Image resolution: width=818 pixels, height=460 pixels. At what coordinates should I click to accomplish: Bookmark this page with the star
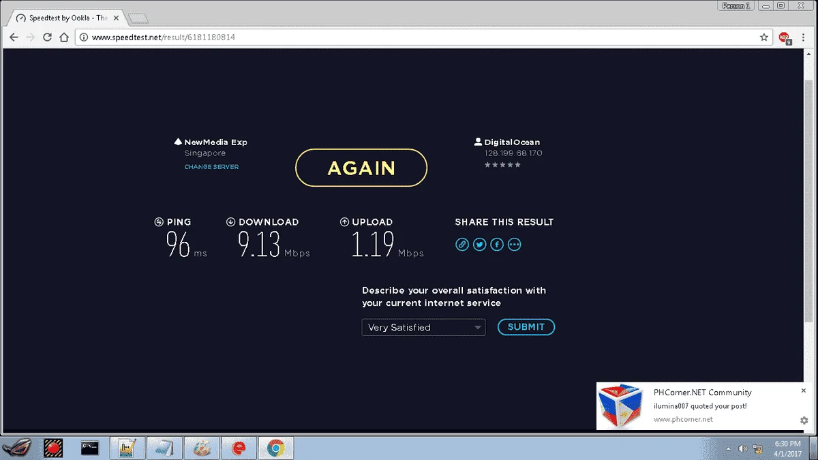pyautogui.click(x=764, y=37)
